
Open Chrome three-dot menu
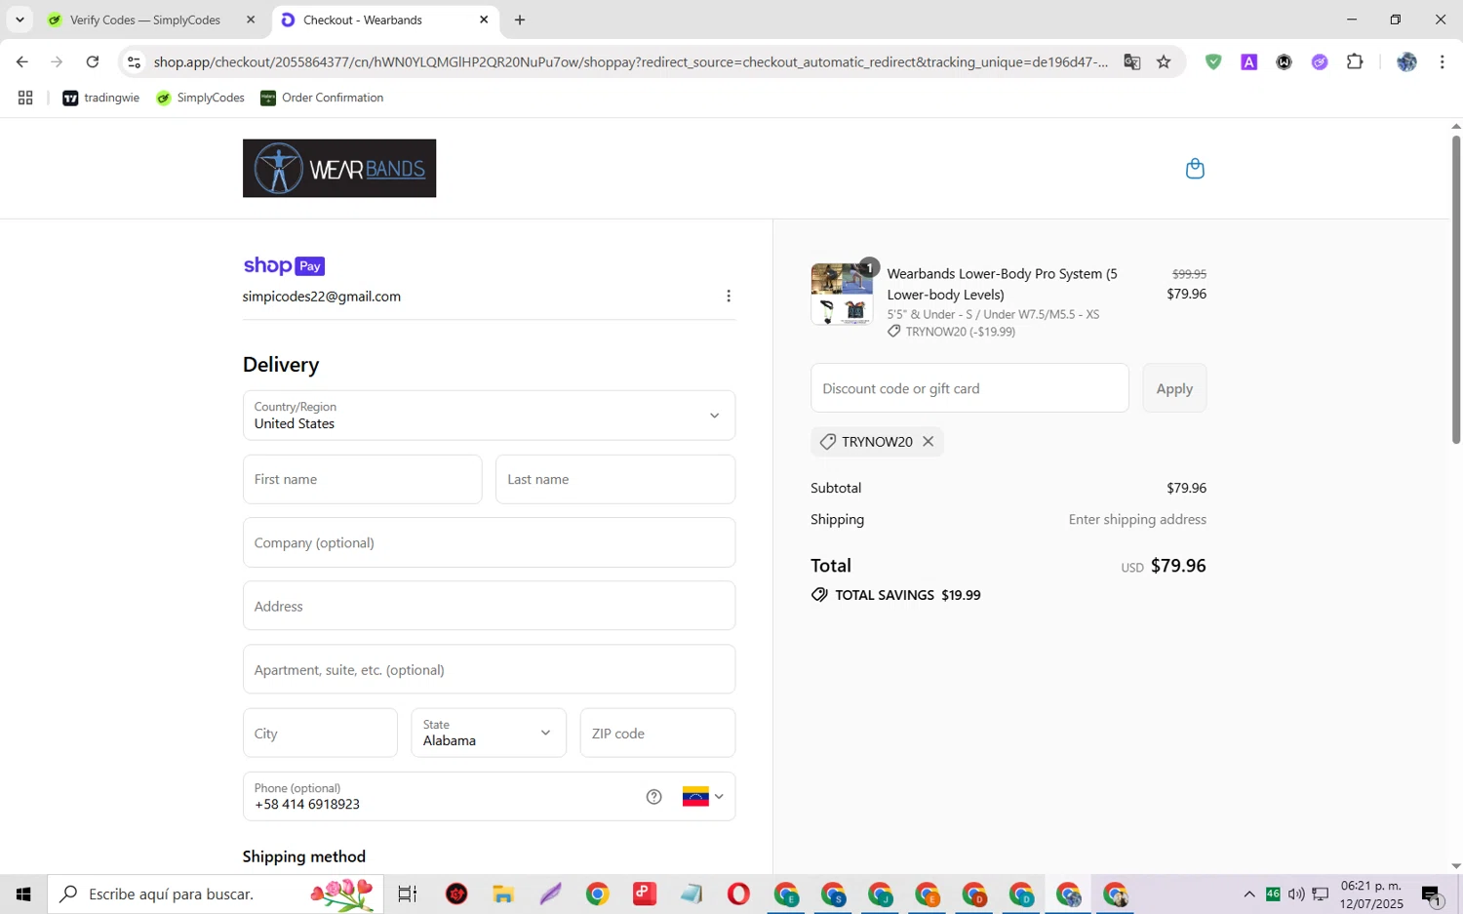tap(1443, 61)
